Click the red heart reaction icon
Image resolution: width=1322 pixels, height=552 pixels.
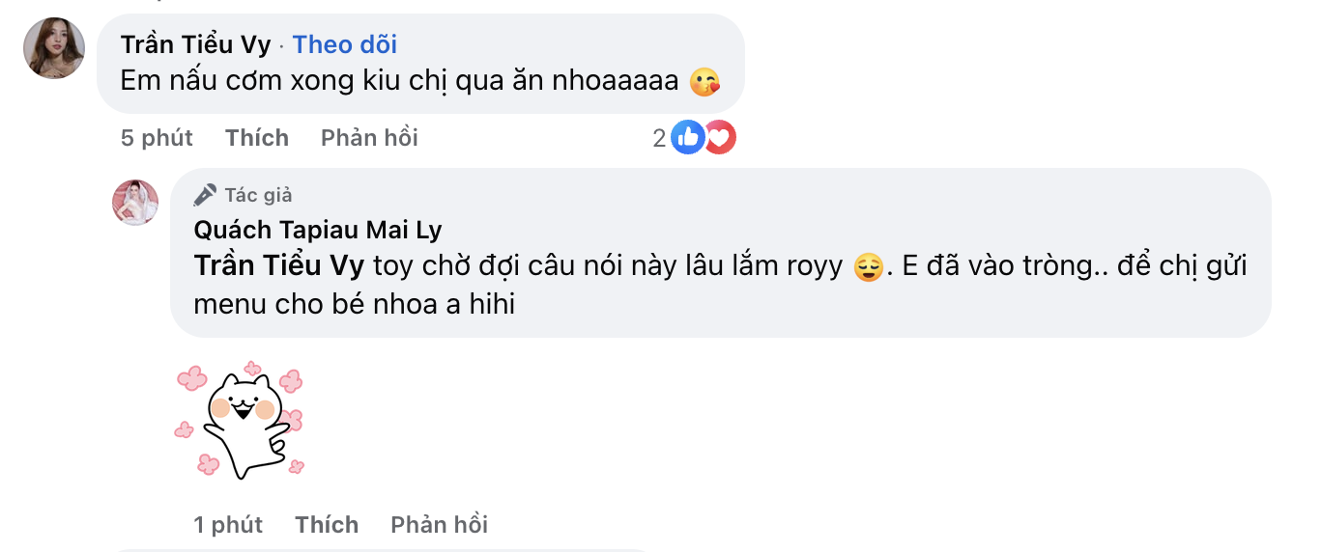[x=719, y=138]
